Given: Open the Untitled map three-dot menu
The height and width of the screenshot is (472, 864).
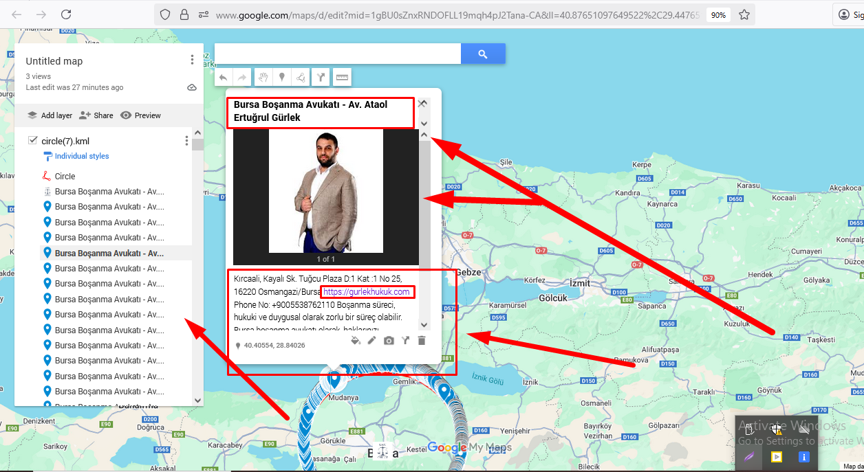Looking at the screenshot, I should pos(192,60).
